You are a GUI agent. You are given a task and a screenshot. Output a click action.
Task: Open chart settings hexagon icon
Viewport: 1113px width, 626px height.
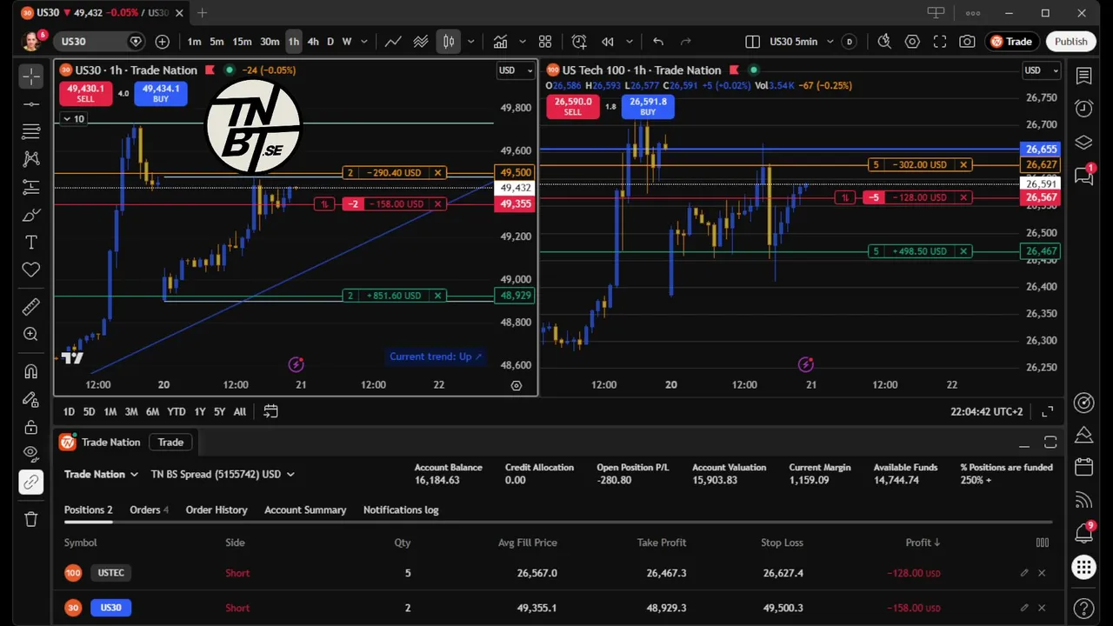[x=912, y=41]
